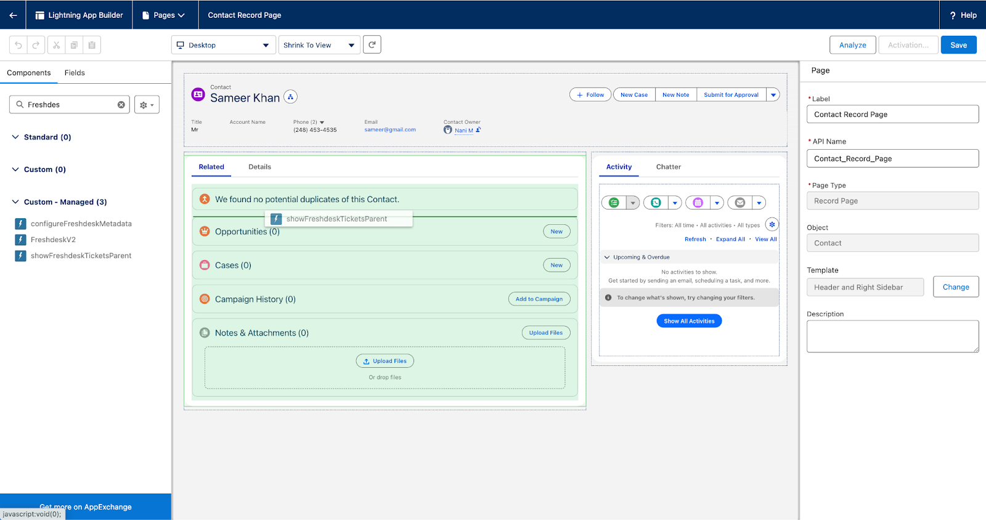
Task: Click the change owner icon by Nani M
Action: [478, 130]
